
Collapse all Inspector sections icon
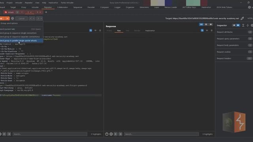coord(248,25)
